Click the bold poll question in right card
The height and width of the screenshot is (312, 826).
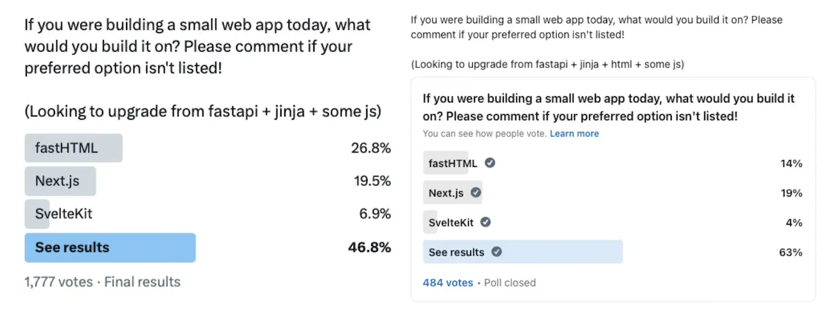click(x=608, y=107)
